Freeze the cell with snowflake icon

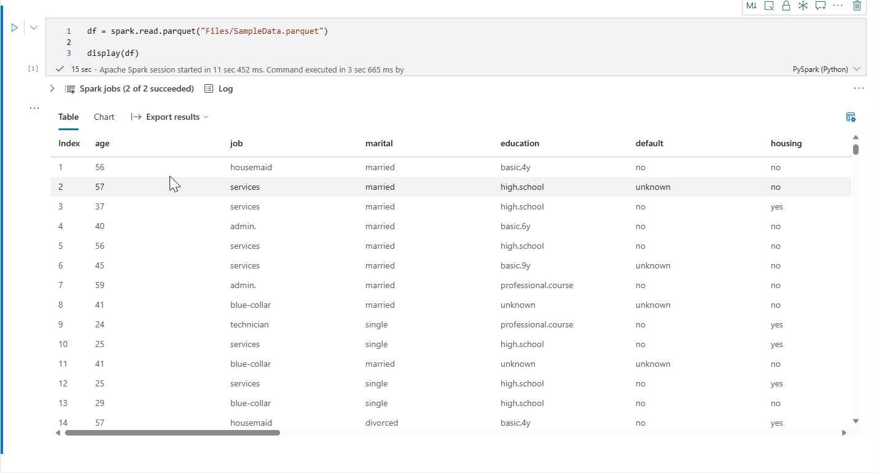pos(803,6)
